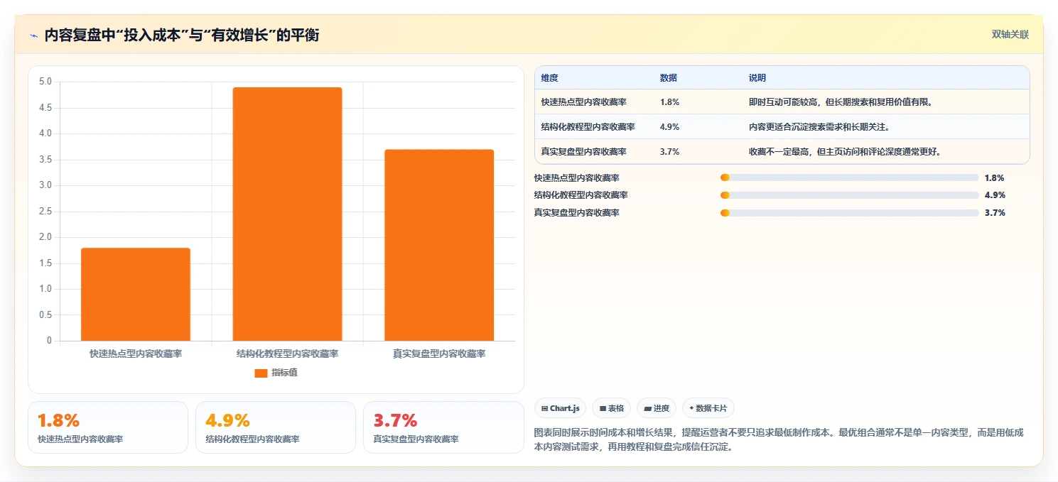
Task: Click the 维度 column header
Action: [549, 78]
